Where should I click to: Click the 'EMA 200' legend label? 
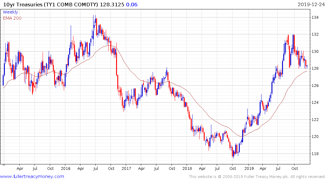click(12, 18)
